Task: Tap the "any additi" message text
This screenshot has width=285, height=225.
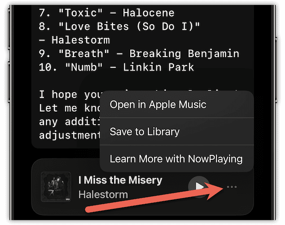Action: point(70,121)
